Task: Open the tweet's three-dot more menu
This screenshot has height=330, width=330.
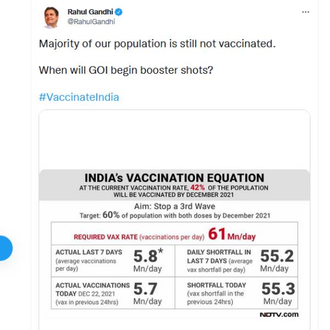Action: 306,12
